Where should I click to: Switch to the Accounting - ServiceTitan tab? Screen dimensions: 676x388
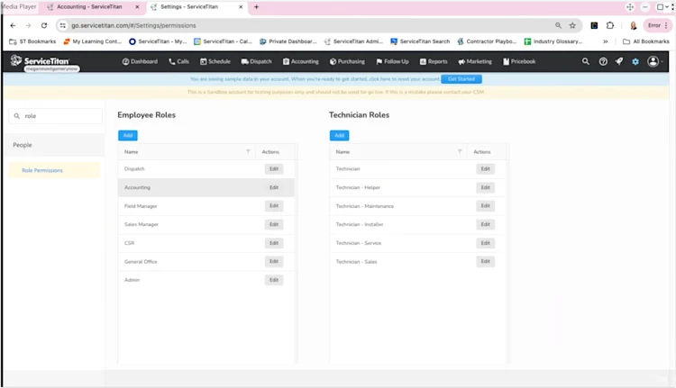tap(89, 7)
